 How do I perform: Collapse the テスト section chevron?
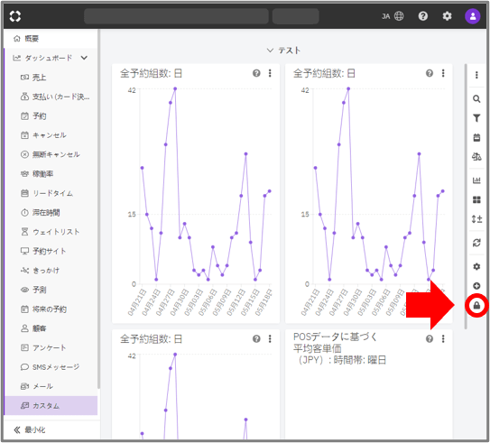270,51
